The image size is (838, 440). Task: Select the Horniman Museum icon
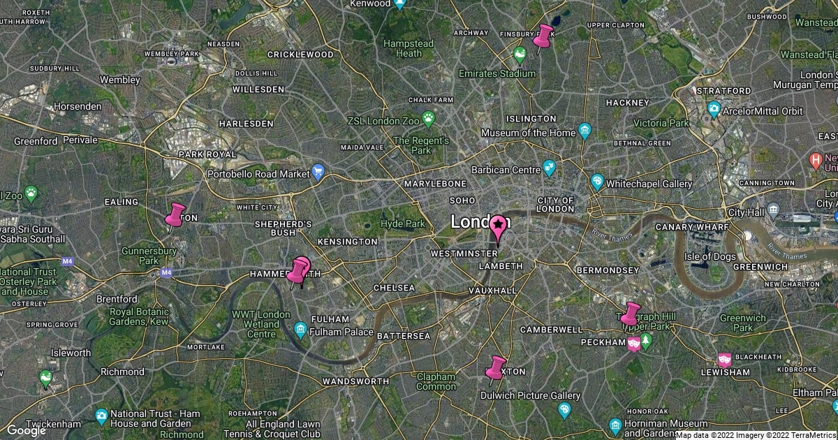(x=615, y=426)
